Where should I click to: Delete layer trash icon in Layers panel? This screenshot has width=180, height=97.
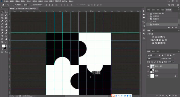coord(176,96)
